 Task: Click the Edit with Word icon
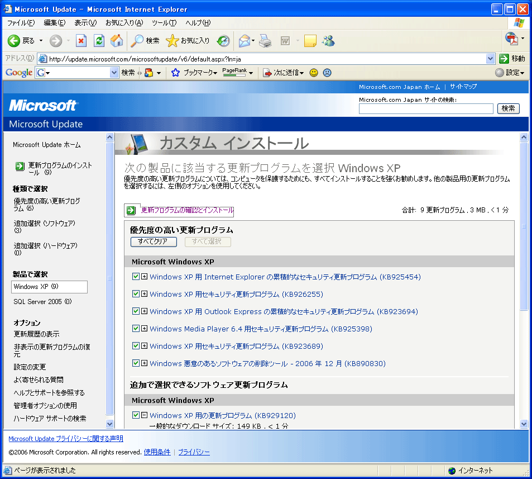click(285, 41)
